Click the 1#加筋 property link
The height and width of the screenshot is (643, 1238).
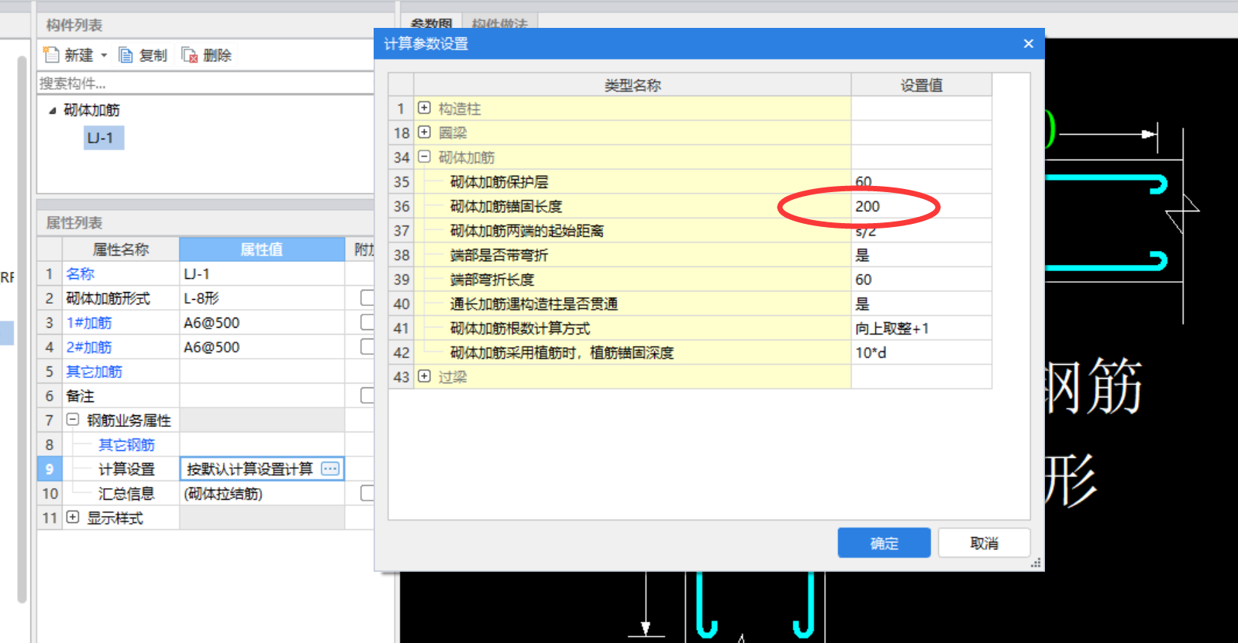pyautogui.click(x=89, y=322)
